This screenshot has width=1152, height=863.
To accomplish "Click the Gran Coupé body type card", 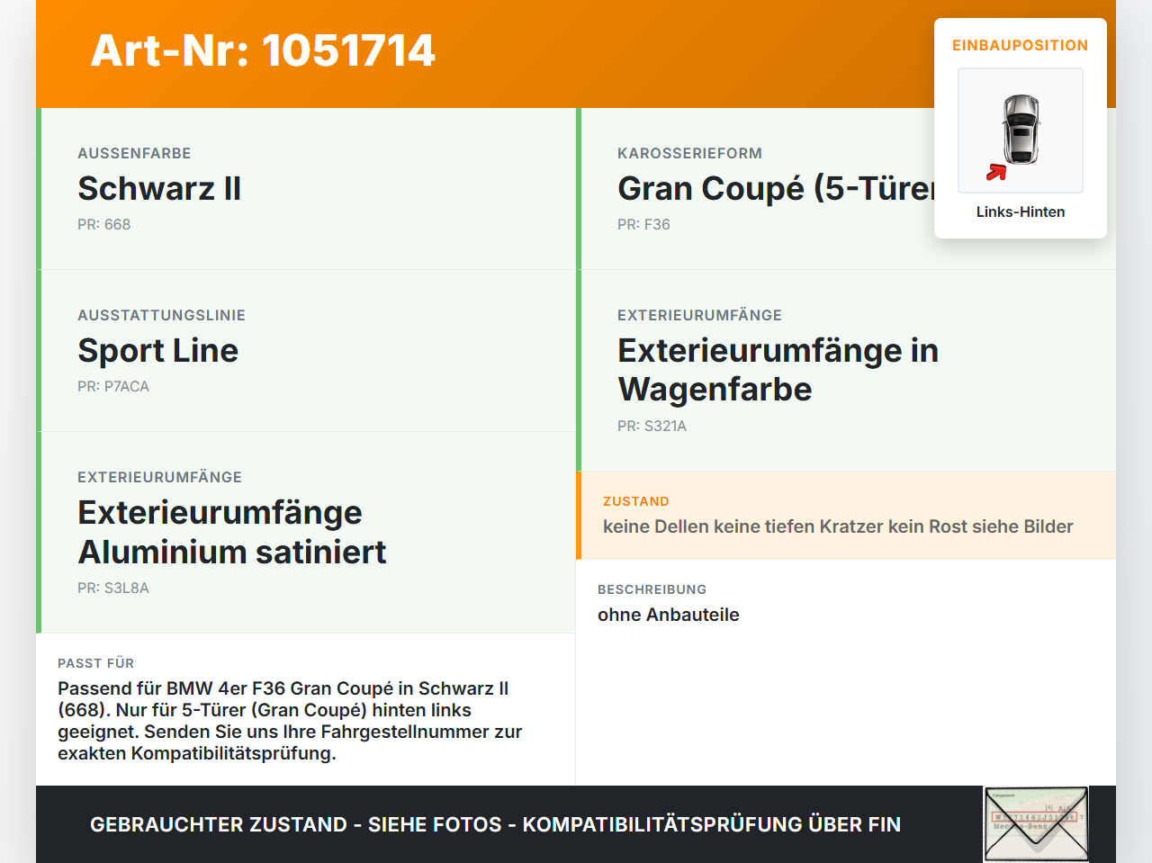I will pyautogui.click(x=846, y=189).
